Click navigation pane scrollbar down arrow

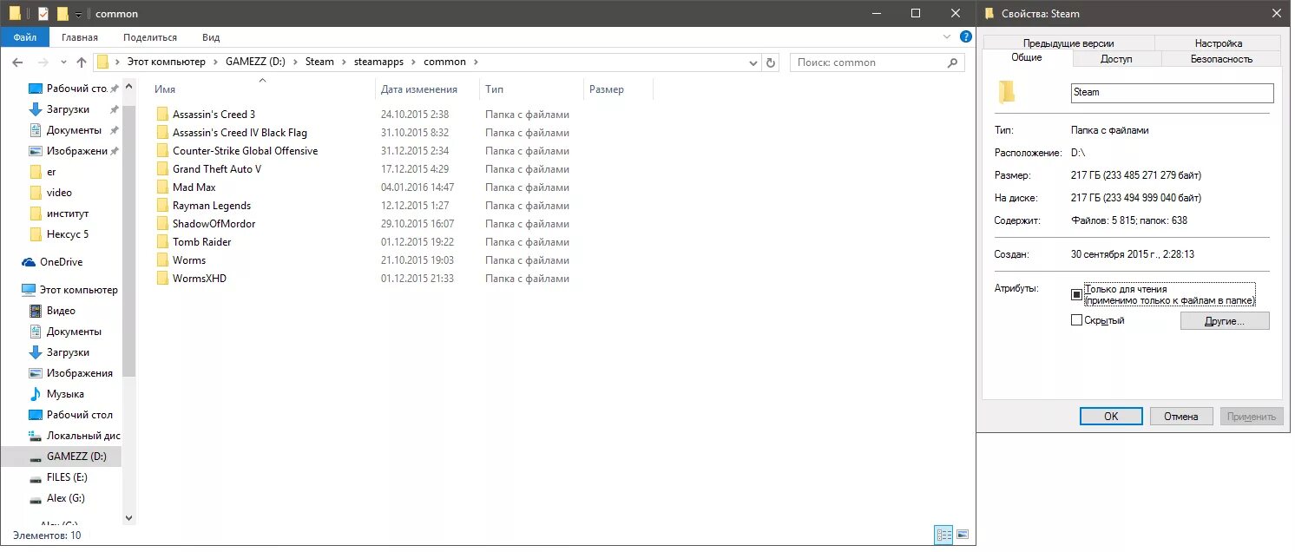pyautogui.click(x=130, y=518)
